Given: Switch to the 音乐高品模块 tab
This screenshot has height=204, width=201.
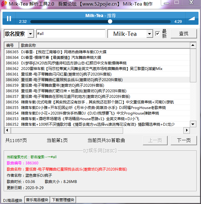Looking at the screenshot, I should click(37, 200).
